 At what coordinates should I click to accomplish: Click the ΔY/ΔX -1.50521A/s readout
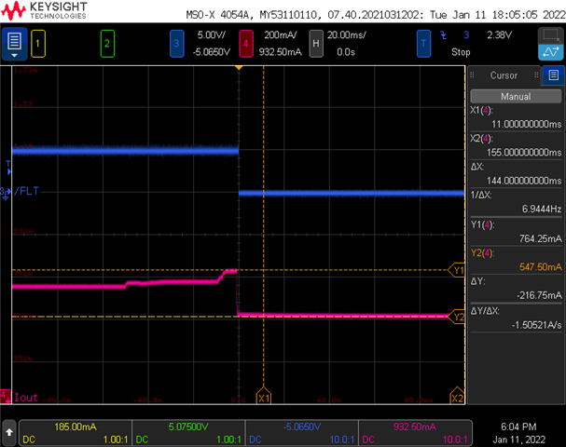tap(516, 318)
